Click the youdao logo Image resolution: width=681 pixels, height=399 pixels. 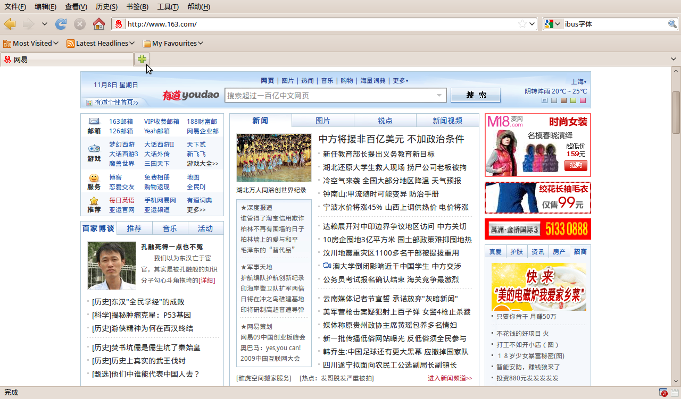tap(190, 95)
